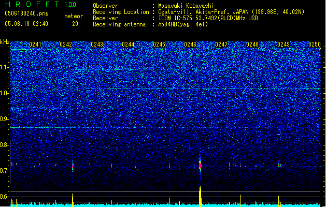Click the Receiving Location label
The width and height of the screenshot is (326, 207).
click(121, 12)
